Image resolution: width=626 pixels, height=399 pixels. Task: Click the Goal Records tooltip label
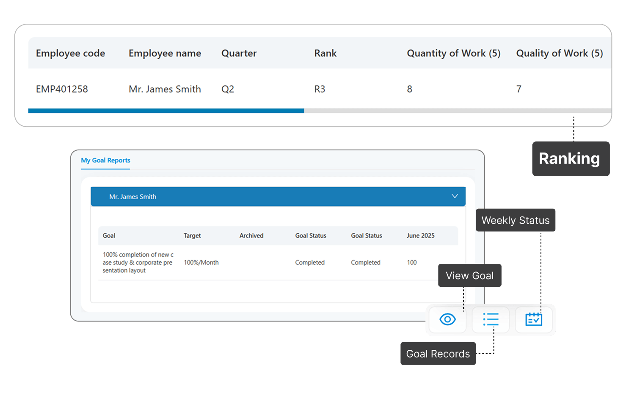coord(438,354)
